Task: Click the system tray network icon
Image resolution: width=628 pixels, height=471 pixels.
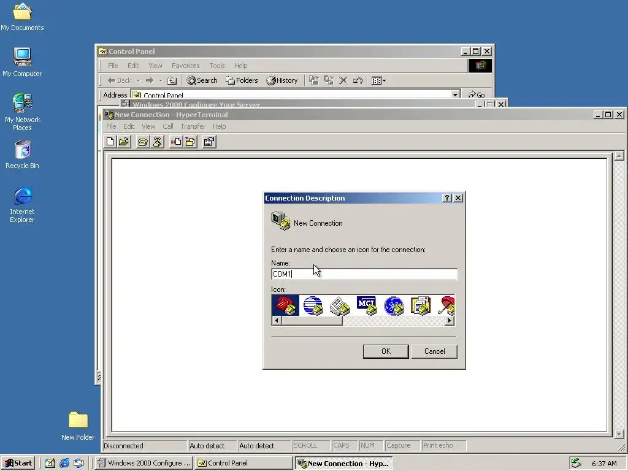Action: pyautogui.click(x=576, y=463)
